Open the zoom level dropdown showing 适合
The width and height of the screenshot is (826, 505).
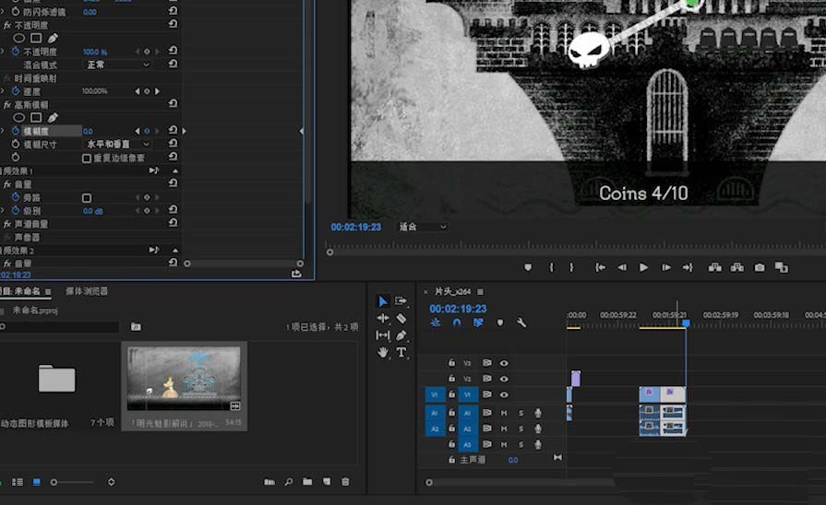423,227
